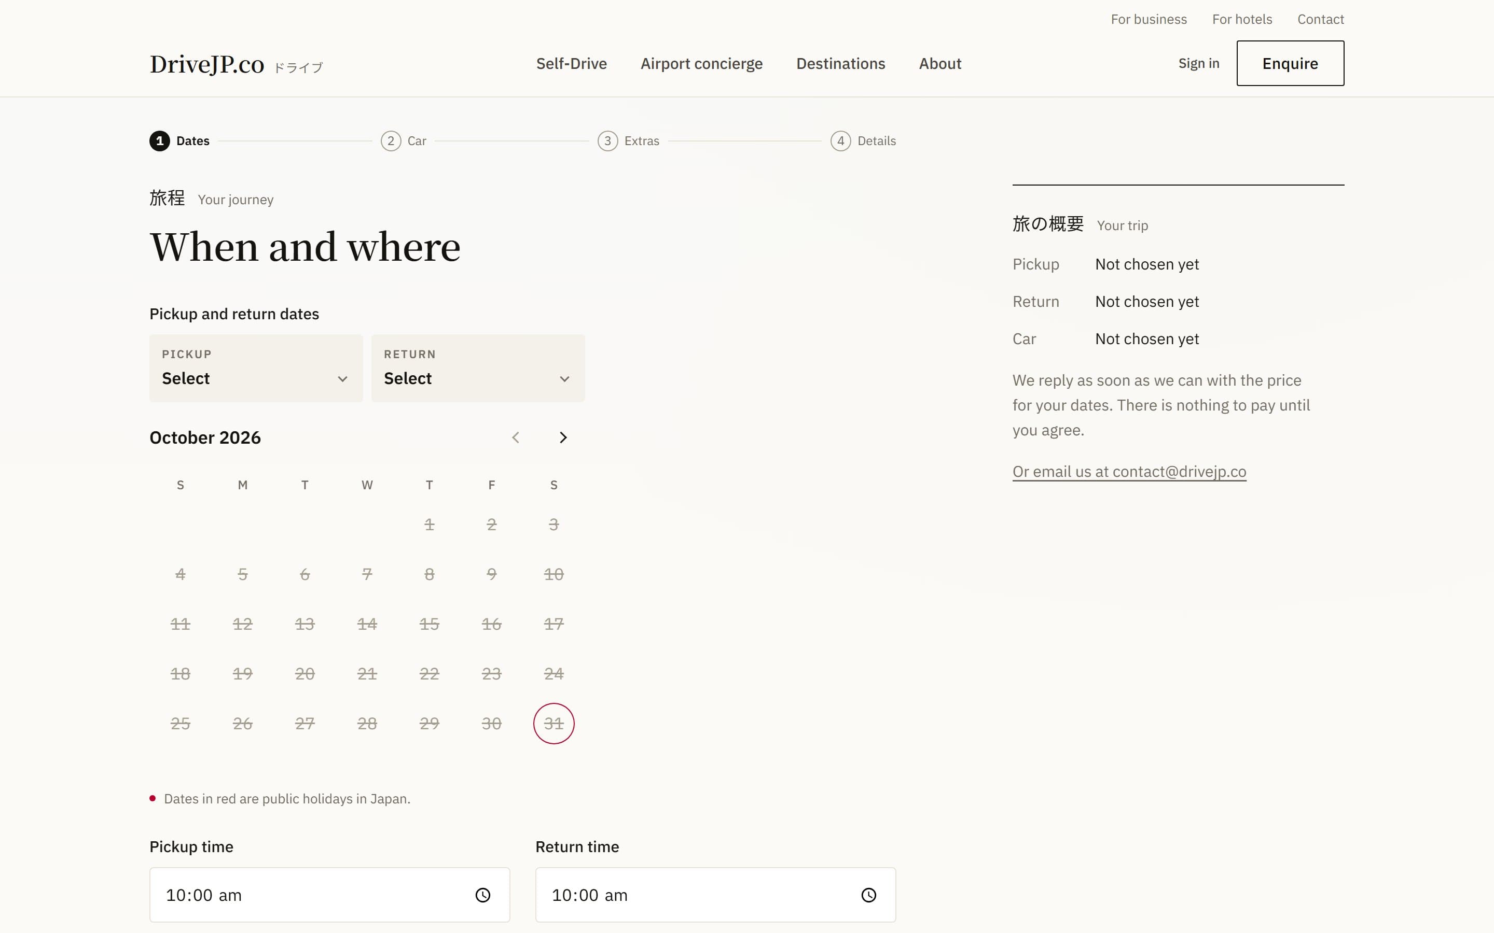Choose the 20th in the calendar
Viewport: 1494px width, 933px height.
(x=305, y=674)
